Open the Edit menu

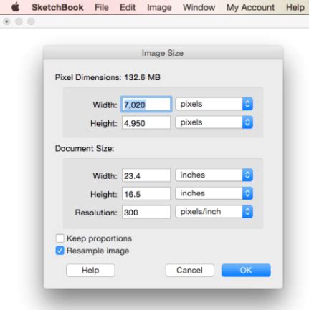pyautogui.click(x=128, y=7)
